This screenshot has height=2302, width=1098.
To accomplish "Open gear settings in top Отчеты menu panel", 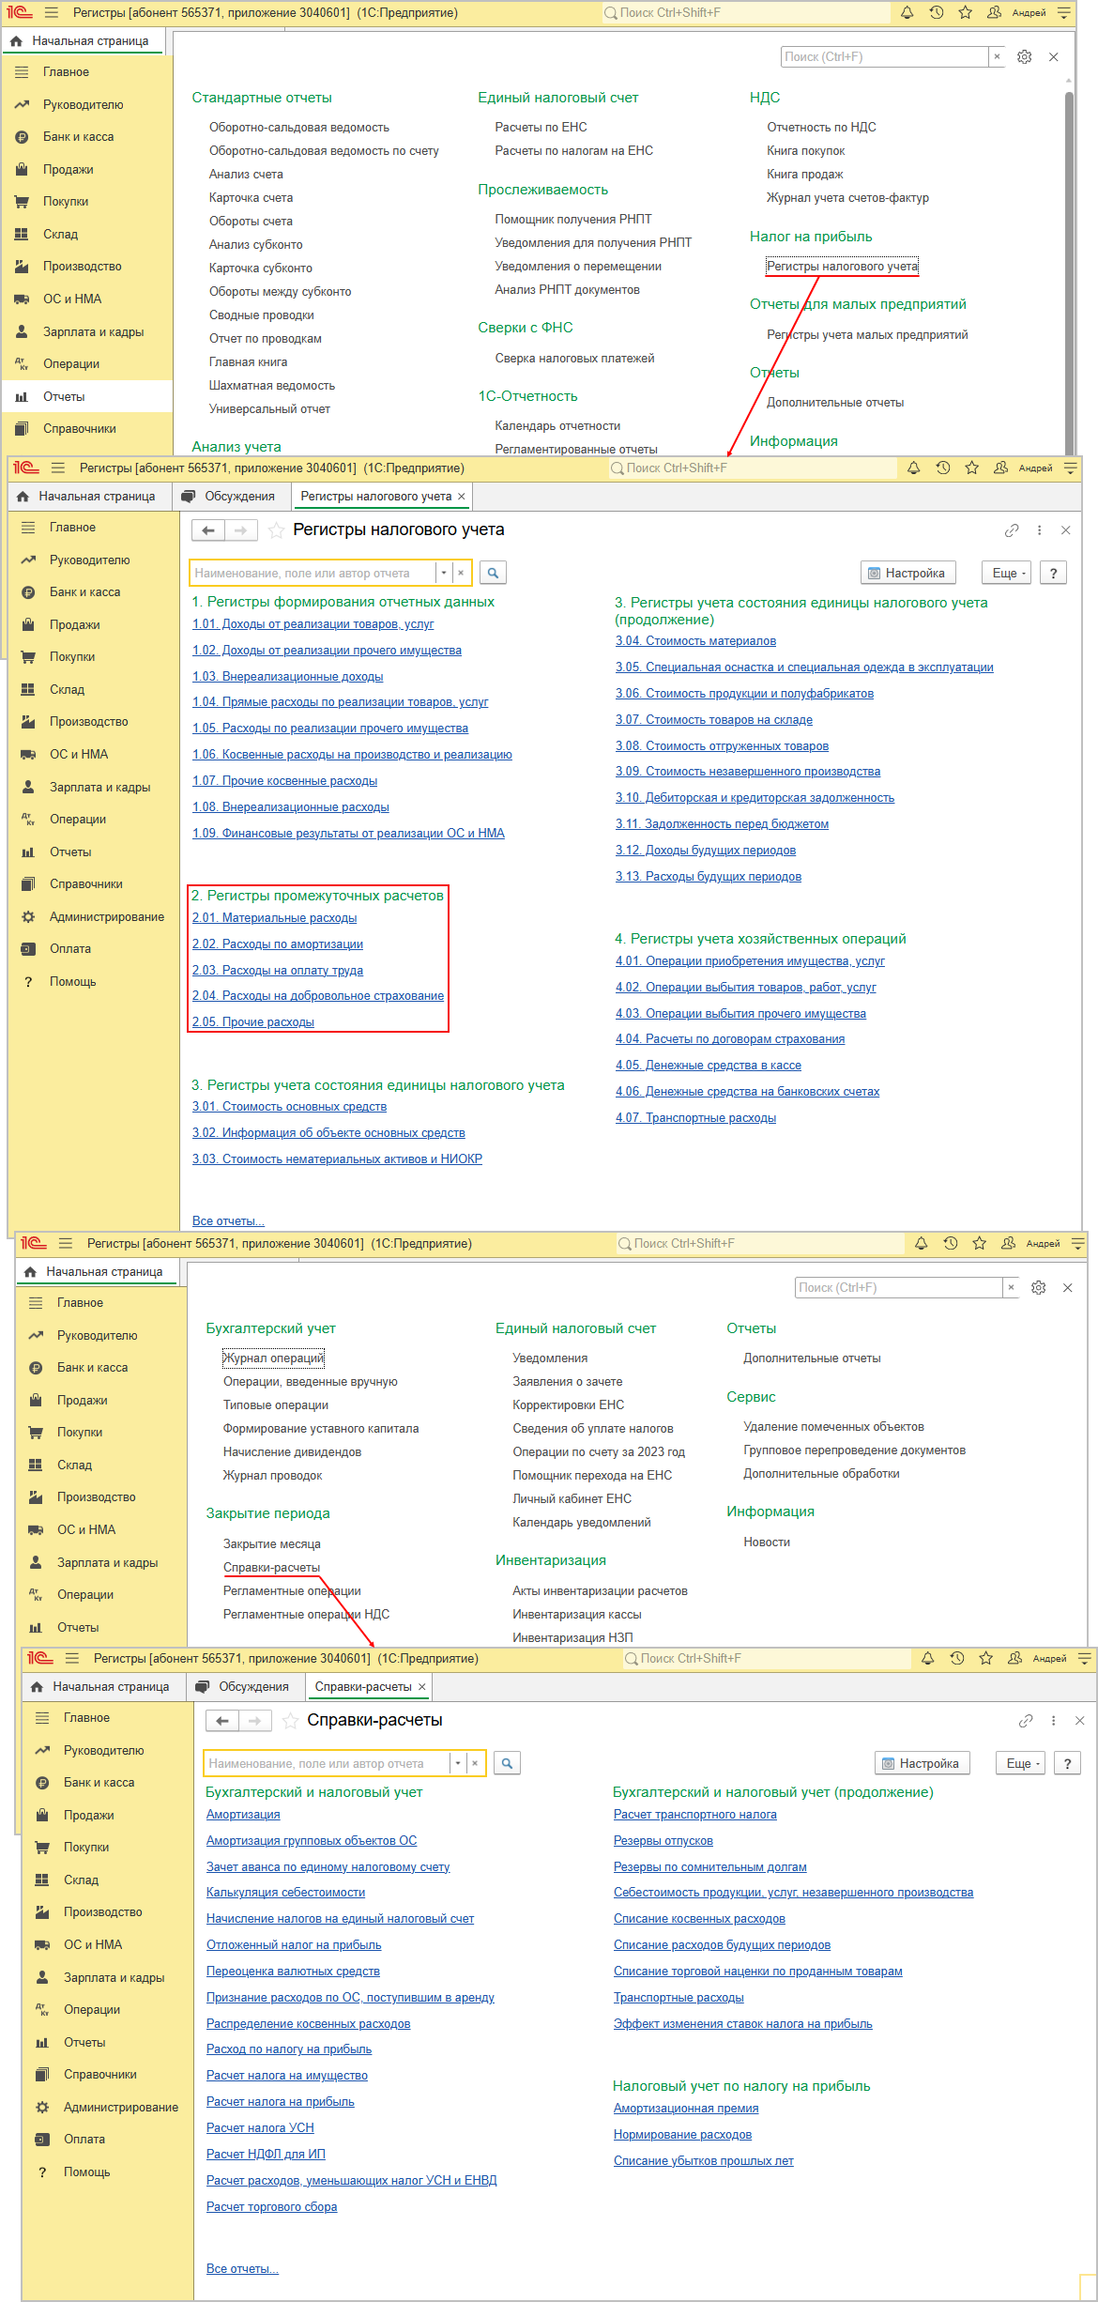I will (1025, 57).
